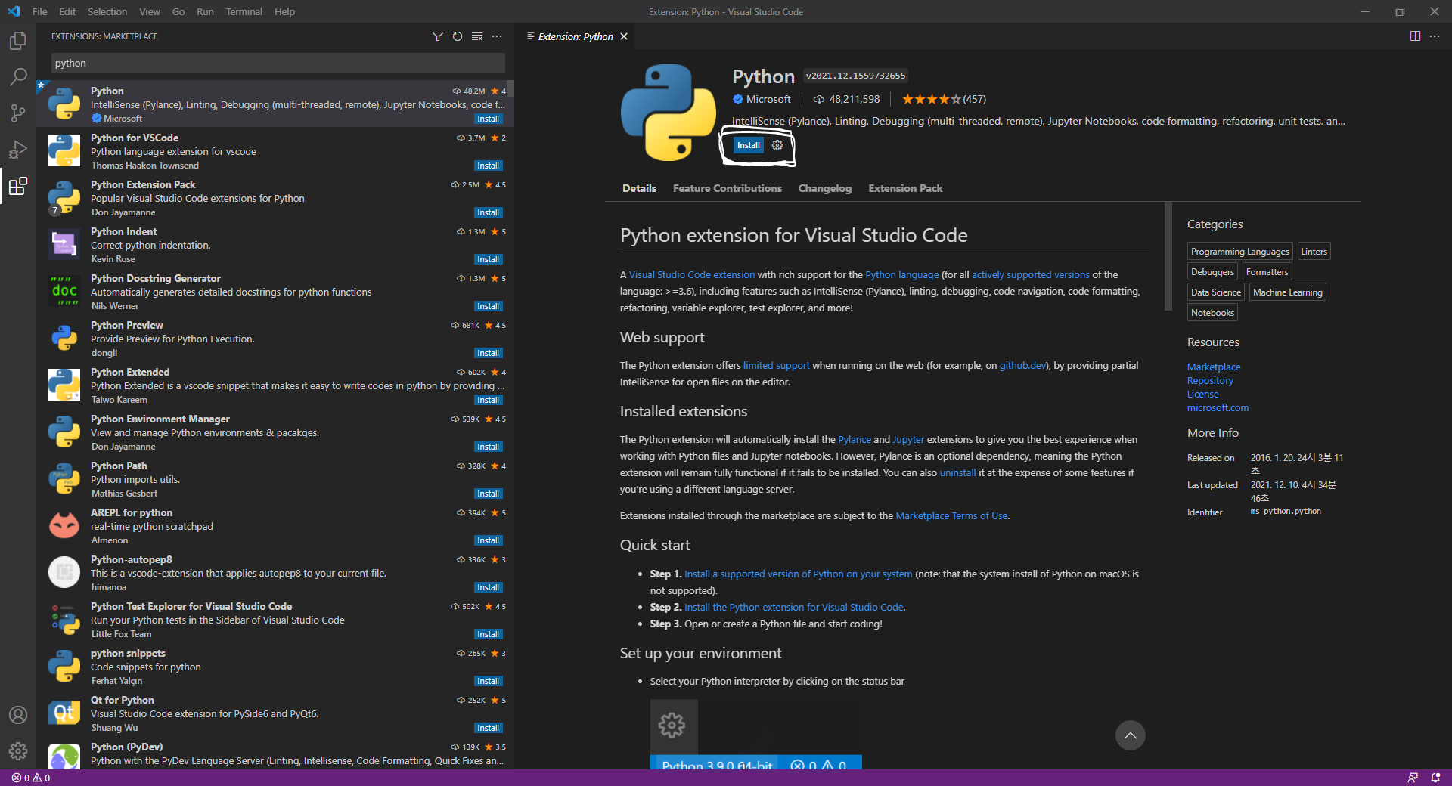Select Python Environment Manager in list
This screenshot has height=786, width=1452.
(276, 432)
